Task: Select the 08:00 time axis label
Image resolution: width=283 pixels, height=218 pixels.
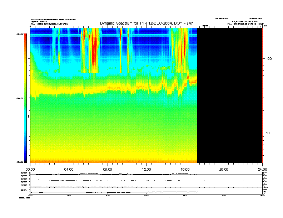Action: tap(108, 170)
